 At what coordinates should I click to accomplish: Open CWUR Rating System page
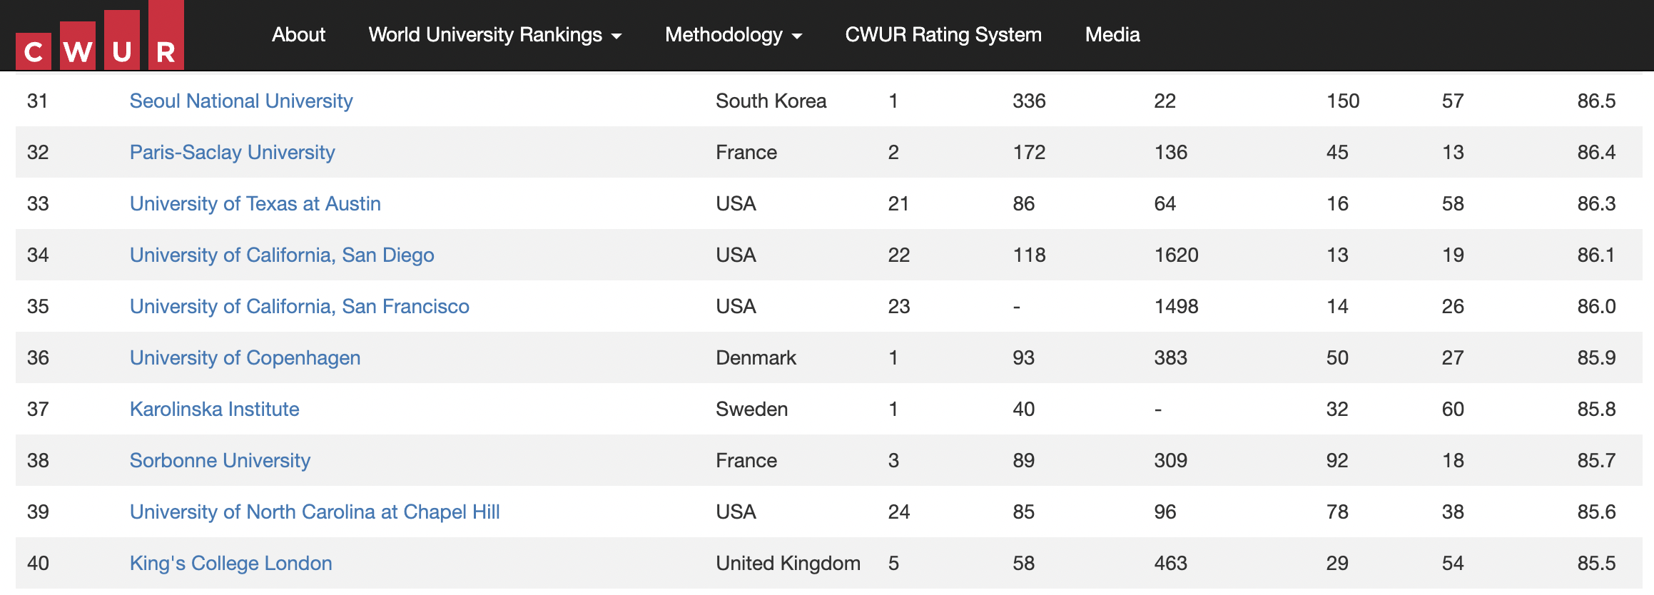pos(943,34)
